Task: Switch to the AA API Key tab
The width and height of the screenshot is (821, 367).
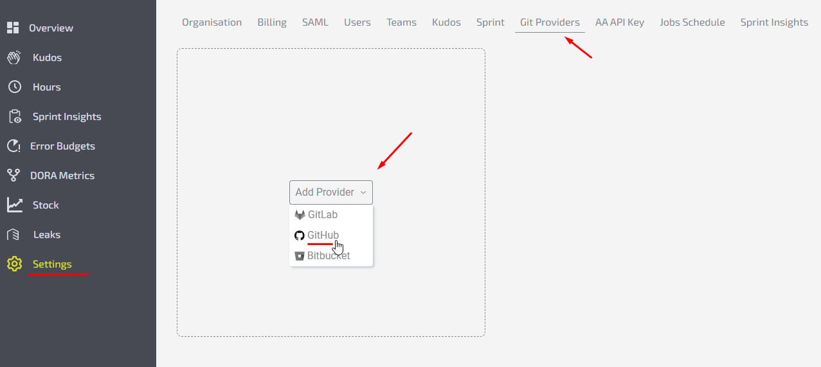Action: [619, 22]
